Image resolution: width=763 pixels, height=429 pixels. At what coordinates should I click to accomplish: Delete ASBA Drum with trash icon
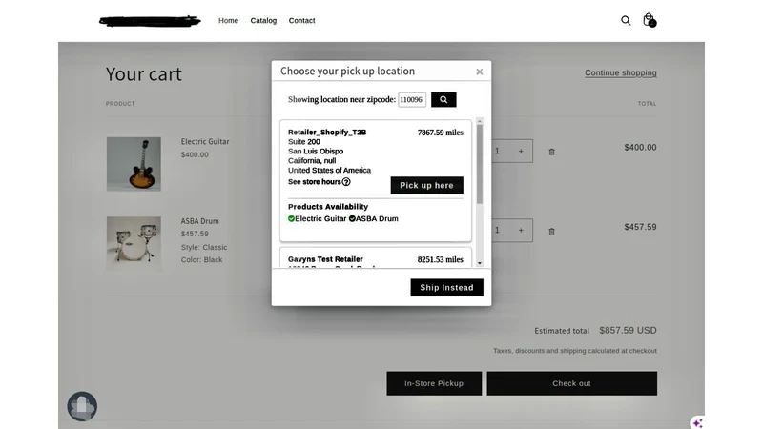[x=551, y=232]
